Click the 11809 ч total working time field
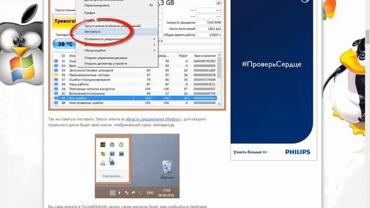The image size is (370, 208). [209, 35]
